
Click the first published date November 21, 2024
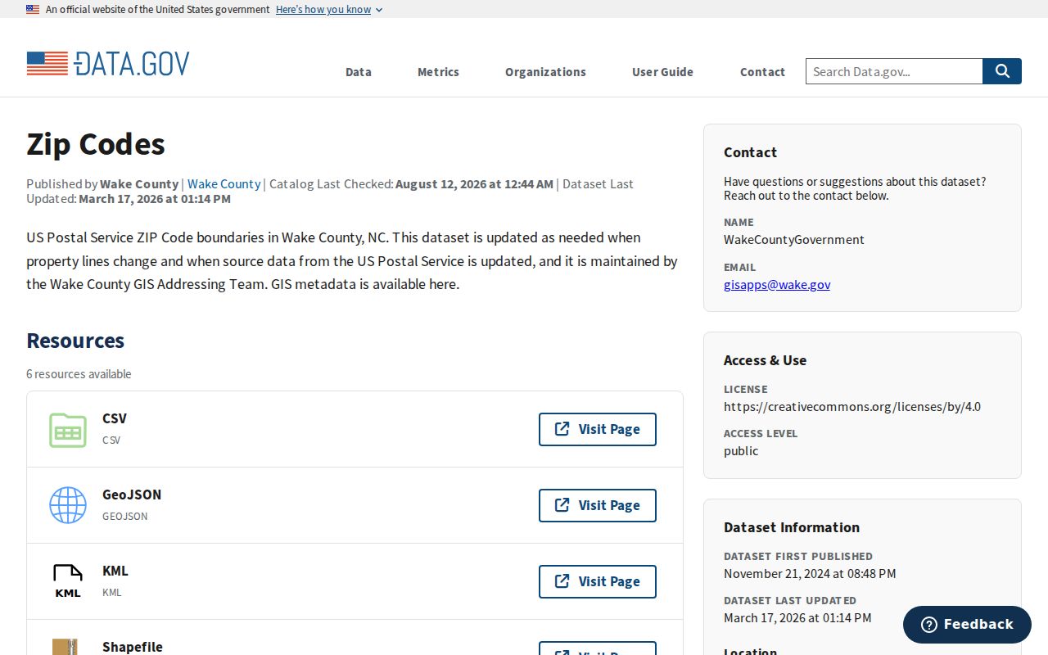coord(810,574)
